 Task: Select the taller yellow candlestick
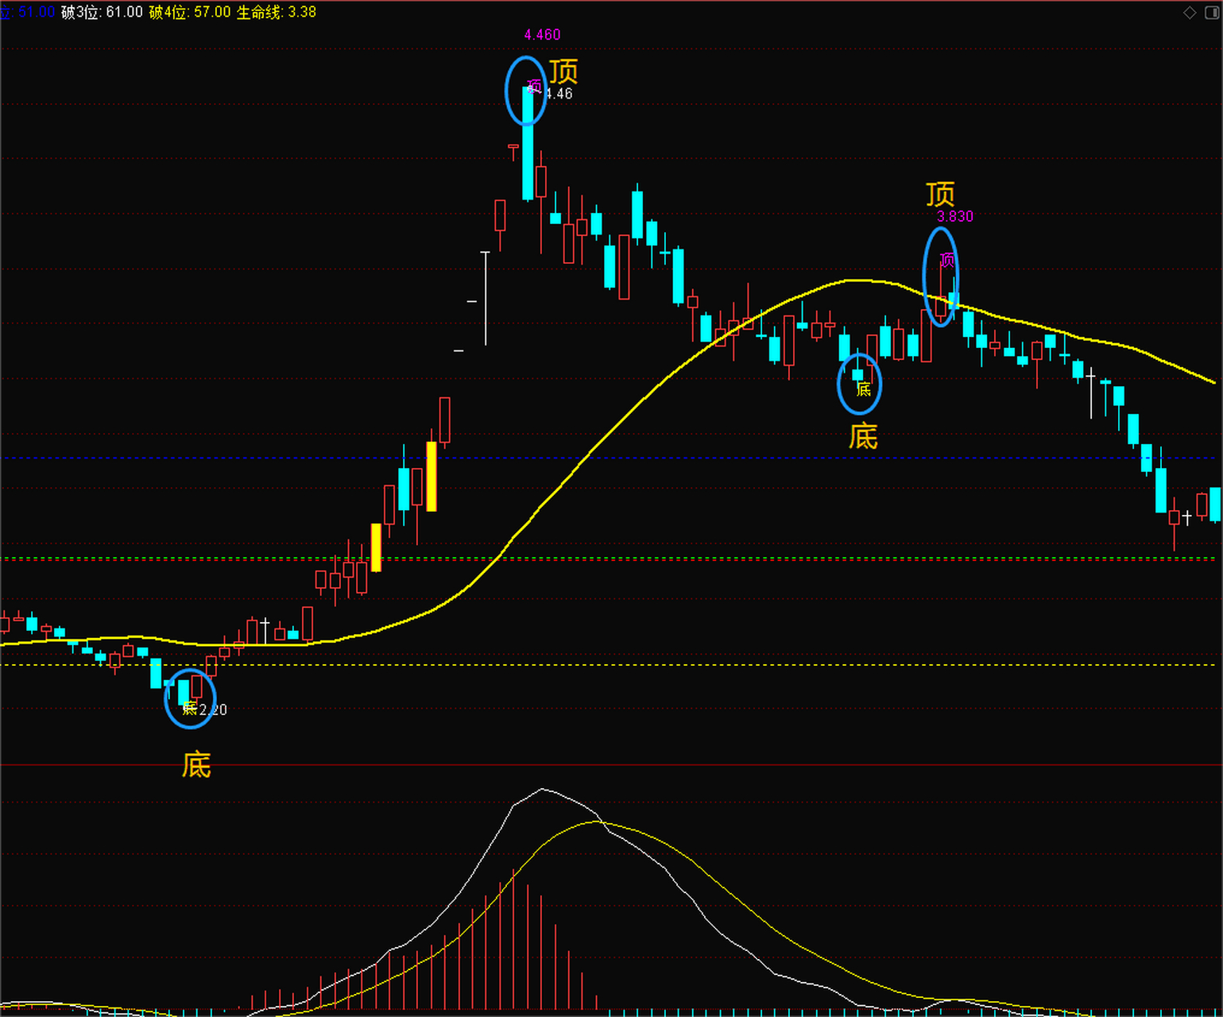(432, 476)
